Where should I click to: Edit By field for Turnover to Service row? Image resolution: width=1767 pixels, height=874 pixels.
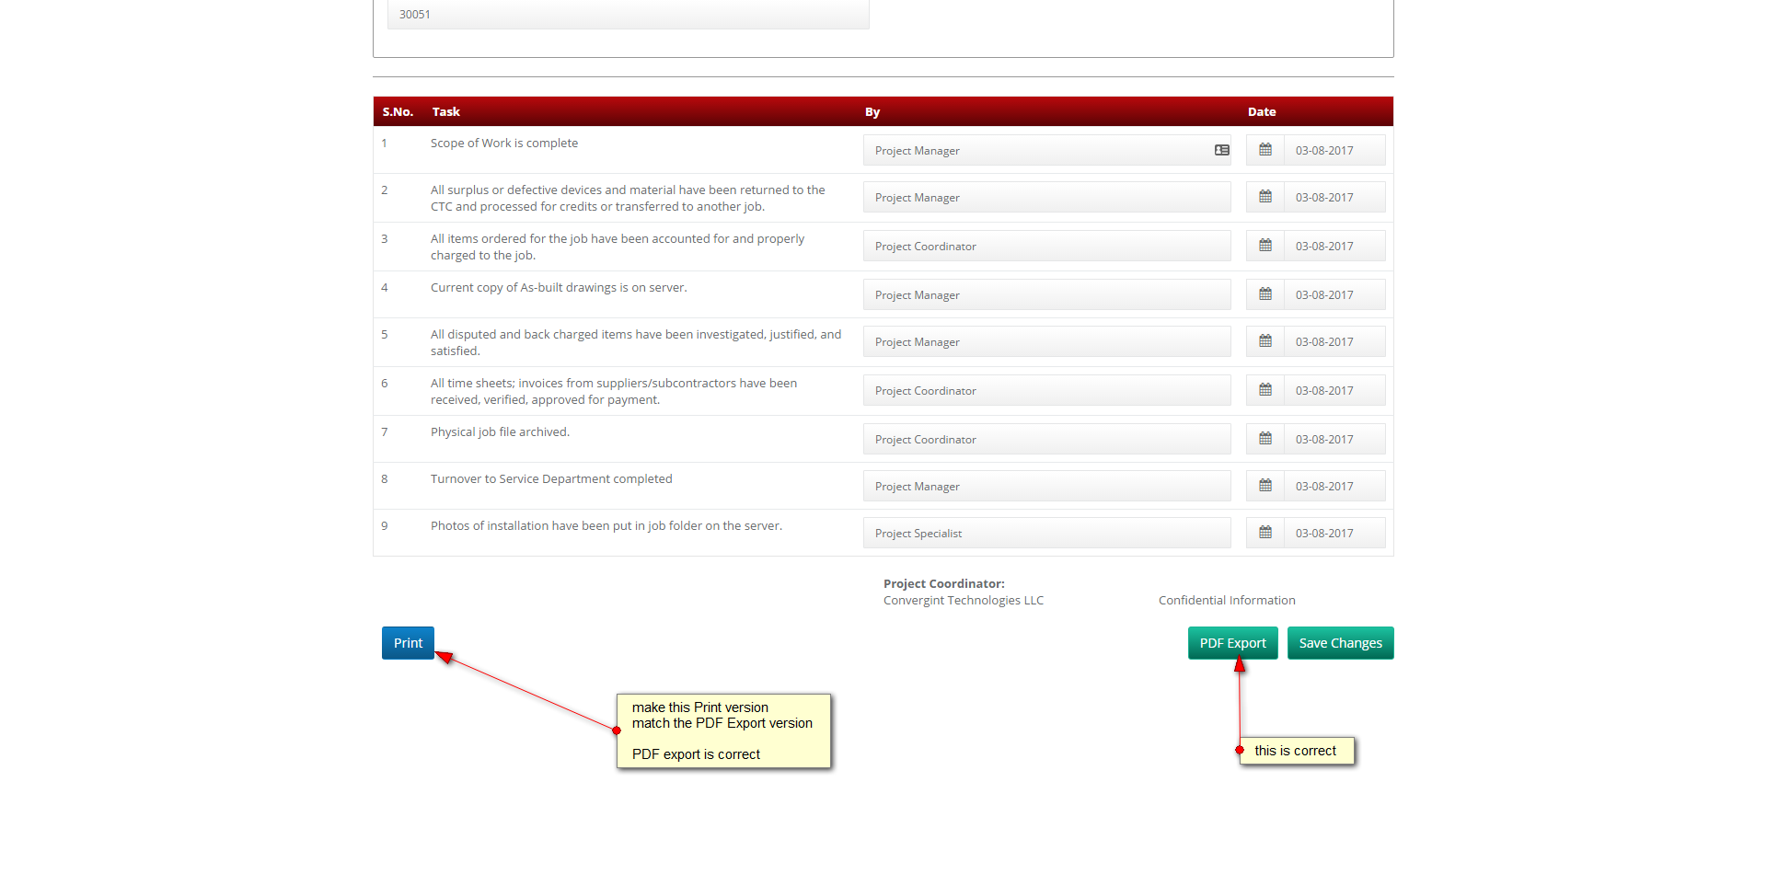[1046, 486]
